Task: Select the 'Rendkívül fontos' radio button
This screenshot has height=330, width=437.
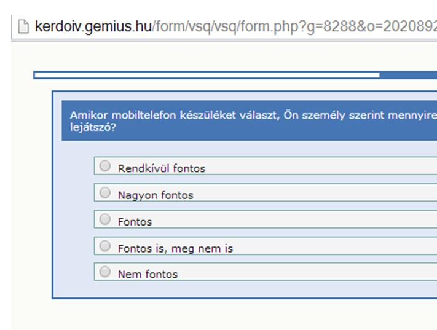Action: pyautogui.click(x=105, y=166)
